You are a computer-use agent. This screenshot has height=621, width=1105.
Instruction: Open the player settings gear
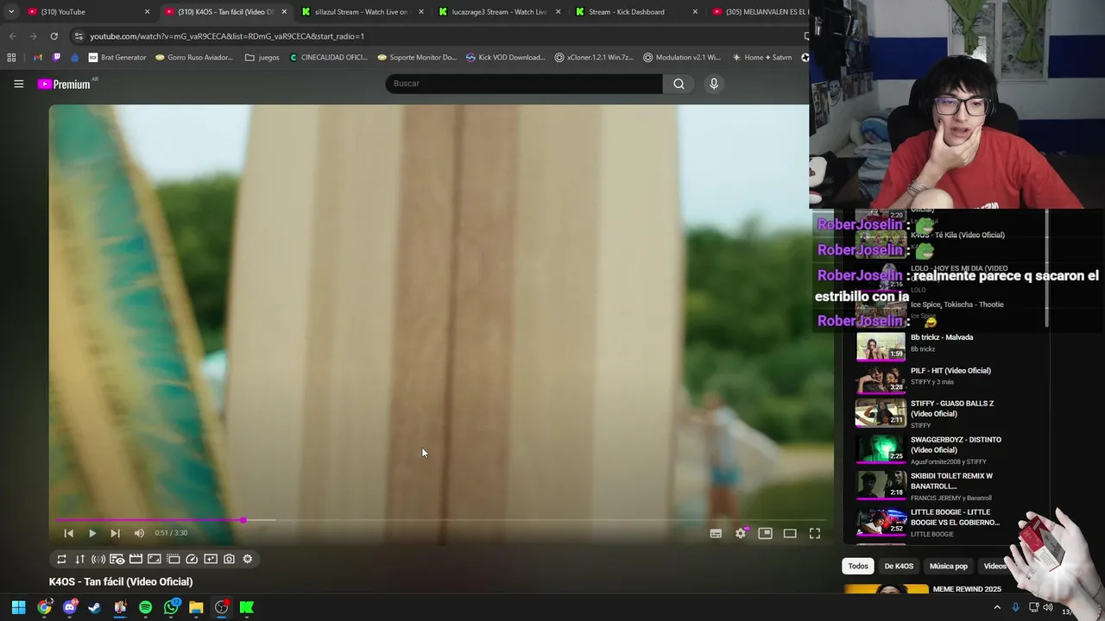pos(741,533)
